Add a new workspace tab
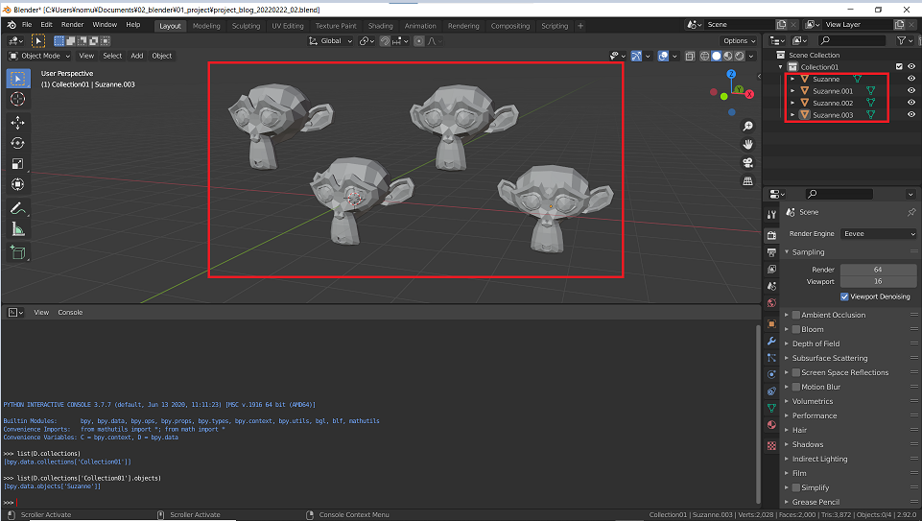Screen dimensions: 922x521 coord(580,26)
